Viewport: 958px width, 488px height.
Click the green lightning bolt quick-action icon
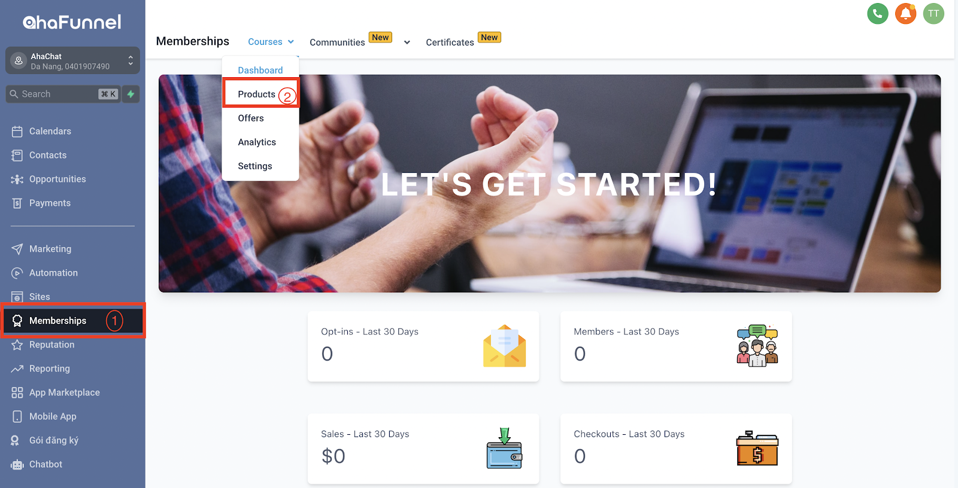[x=131, y=94]
